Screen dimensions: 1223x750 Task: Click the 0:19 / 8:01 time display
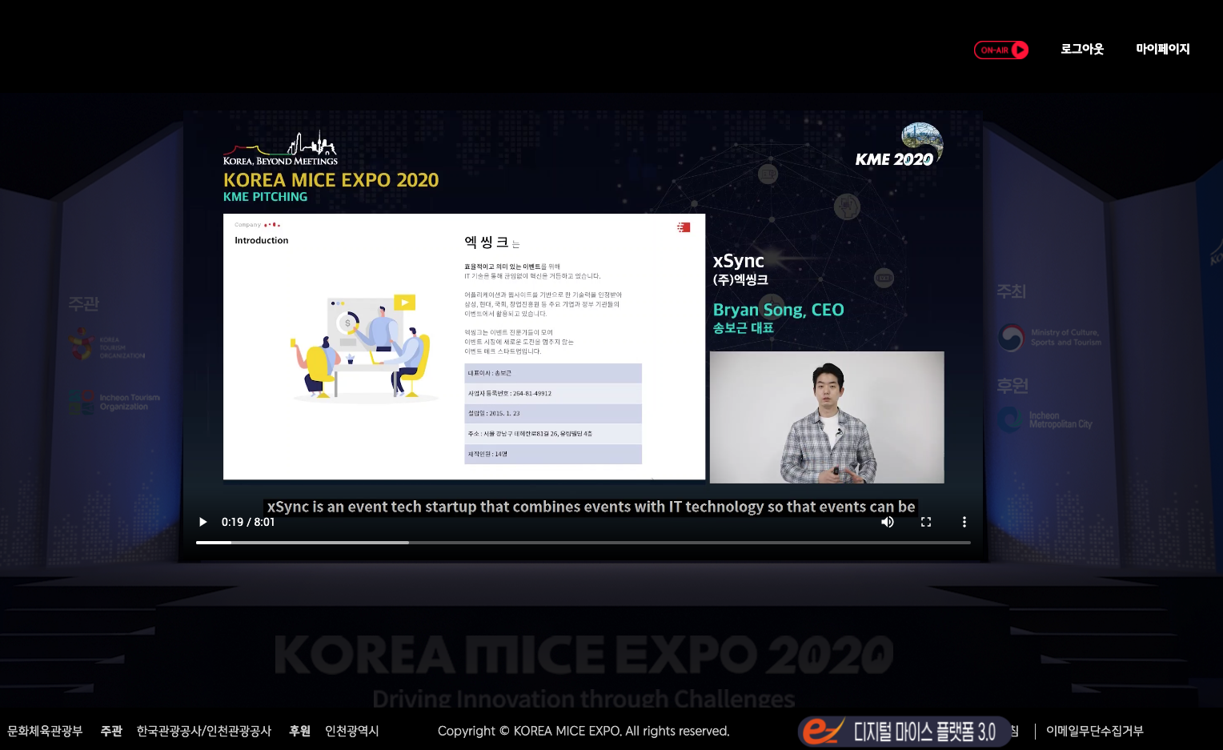pos(248,522)
